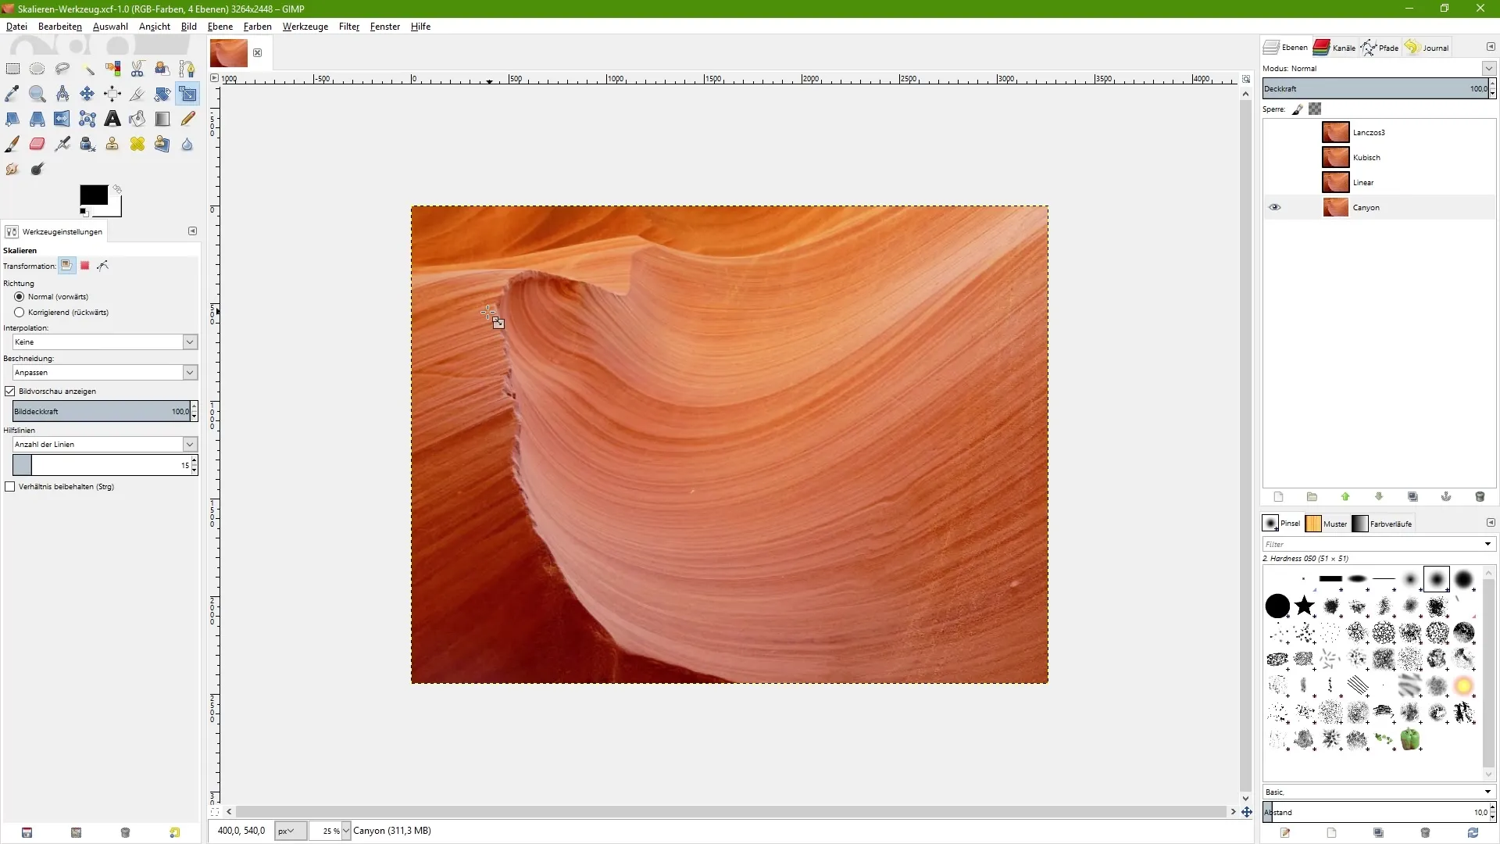Select the Fuzzy Select magic wand tool
The image size is (1500, 844).
tap(87, 69)
